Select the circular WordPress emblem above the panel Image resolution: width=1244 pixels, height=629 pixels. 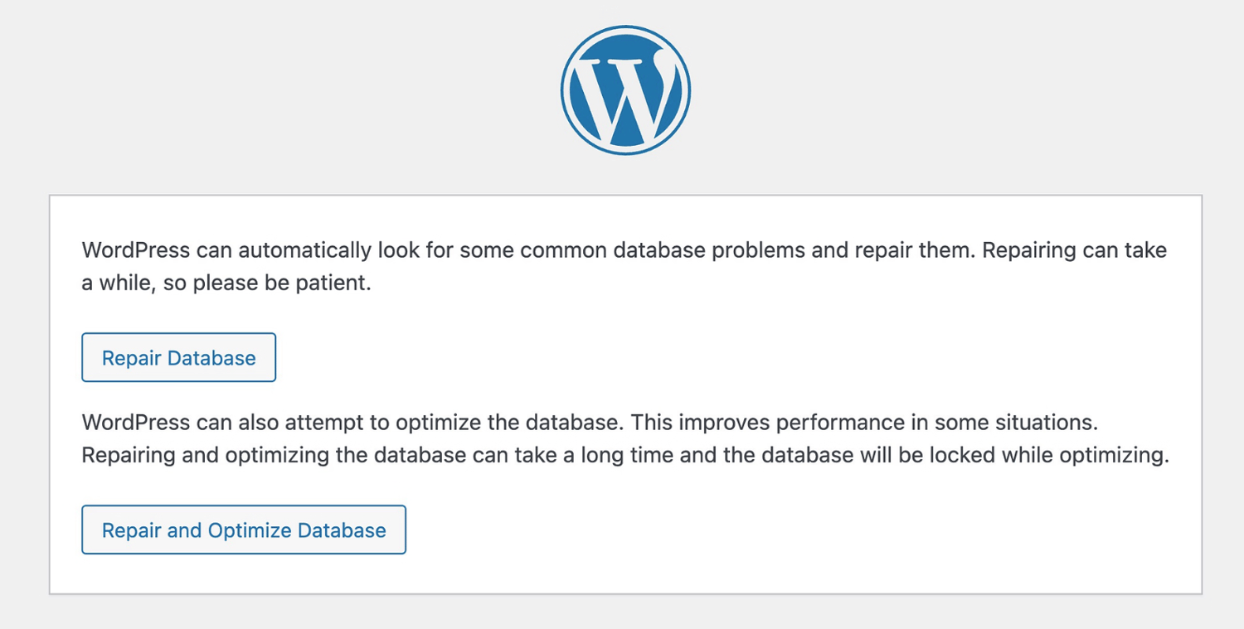tap(626, 90)
